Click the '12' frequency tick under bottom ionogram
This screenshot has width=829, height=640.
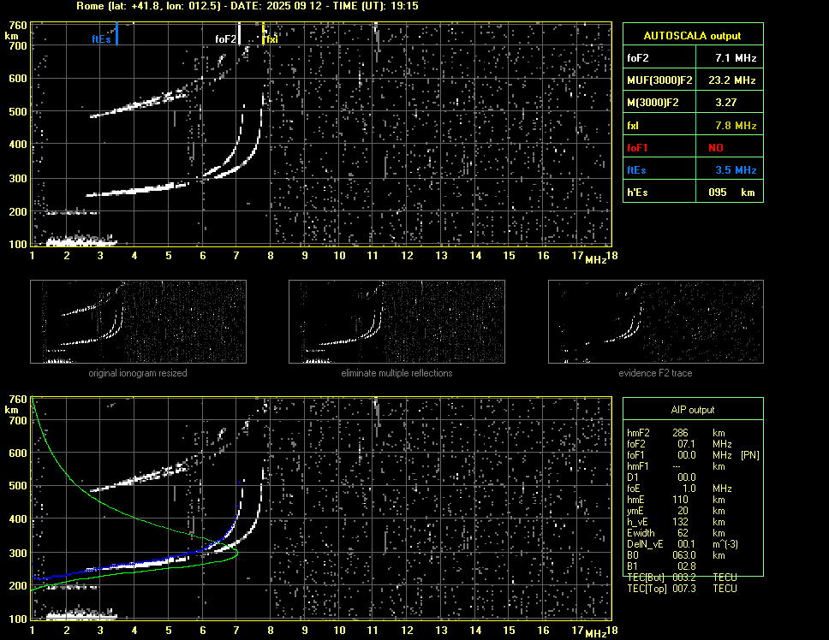[x=407, y=630]
